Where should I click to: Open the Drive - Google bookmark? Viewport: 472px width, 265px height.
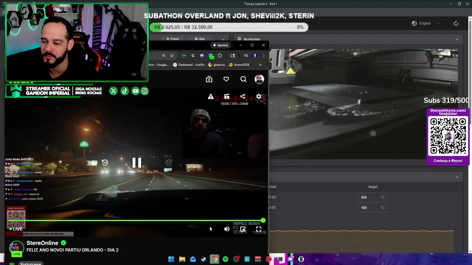pos(158,65)
